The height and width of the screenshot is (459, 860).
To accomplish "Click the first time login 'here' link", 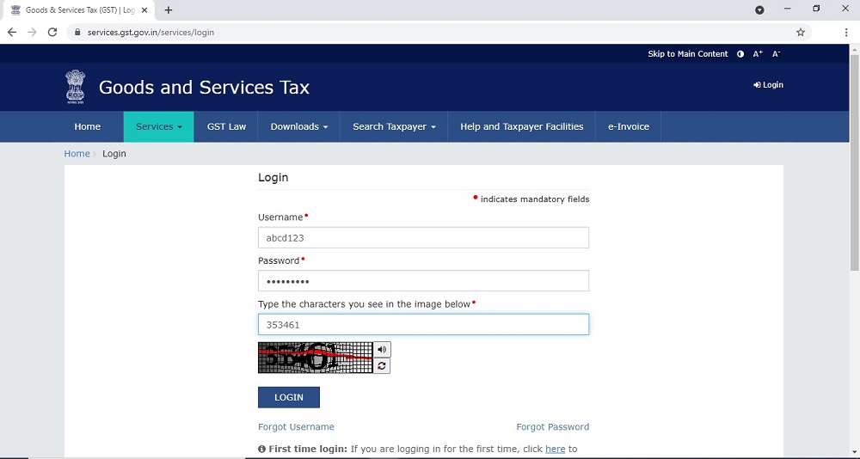I will 555,449.
